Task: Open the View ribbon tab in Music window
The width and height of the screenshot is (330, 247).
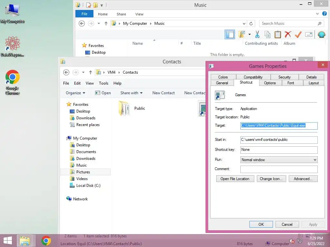Action: pyautogui.click(x=139, y=14)
